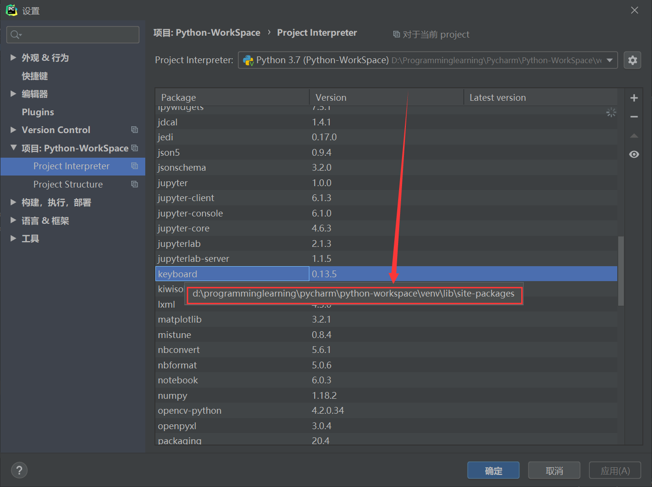The height and width of the screenshot is (487, 652).
Task: Select the nbformat package row
Action: [386, 365]
